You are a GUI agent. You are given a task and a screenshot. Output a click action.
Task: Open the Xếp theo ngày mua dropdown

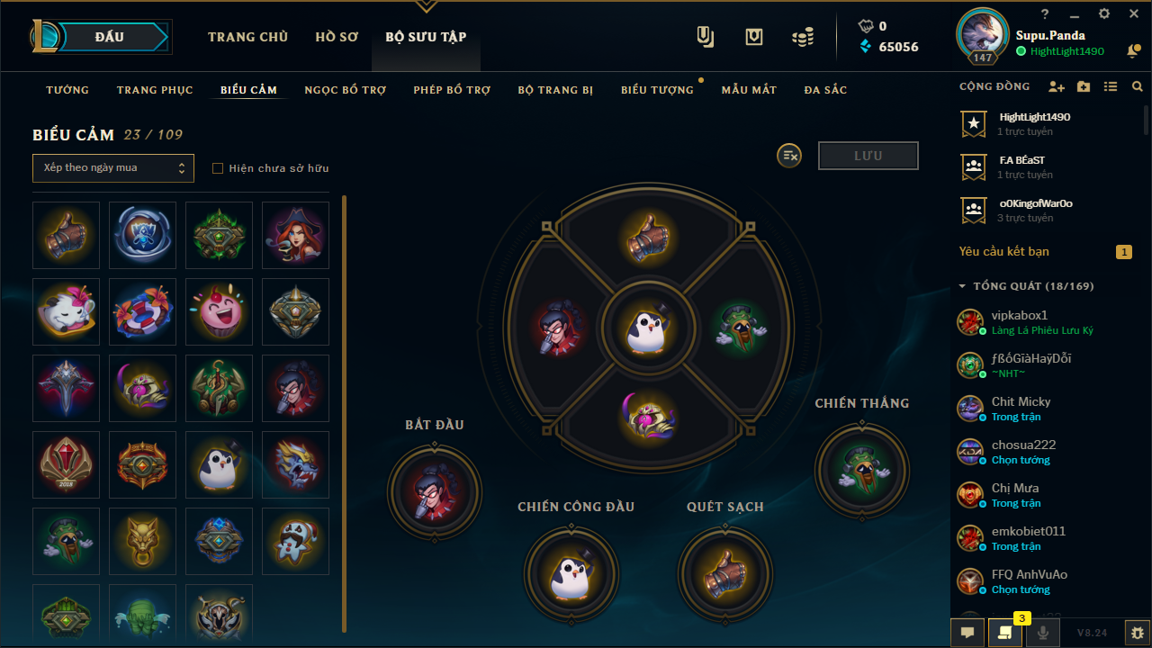coord(113,168)
